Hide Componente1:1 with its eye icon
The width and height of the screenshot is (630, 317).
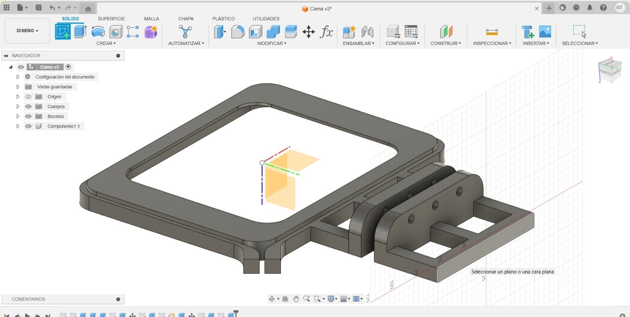(28, 126)
